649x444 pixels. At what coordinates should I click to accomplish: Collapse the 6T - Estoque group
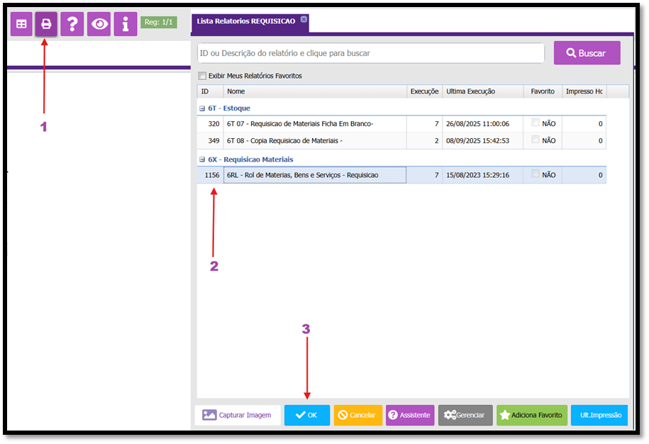(202, 108)
